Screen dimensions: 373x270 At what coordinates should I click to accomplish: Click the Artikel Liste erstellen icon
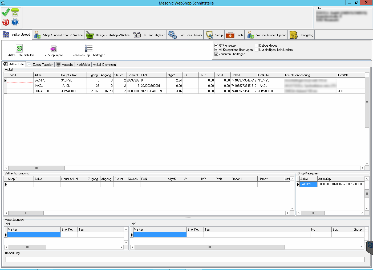[x=19, y=48]
